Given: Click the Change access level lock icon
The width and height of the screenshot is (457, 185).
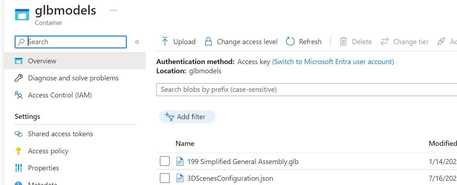Looking at the screenshot, I should [208, 42].
